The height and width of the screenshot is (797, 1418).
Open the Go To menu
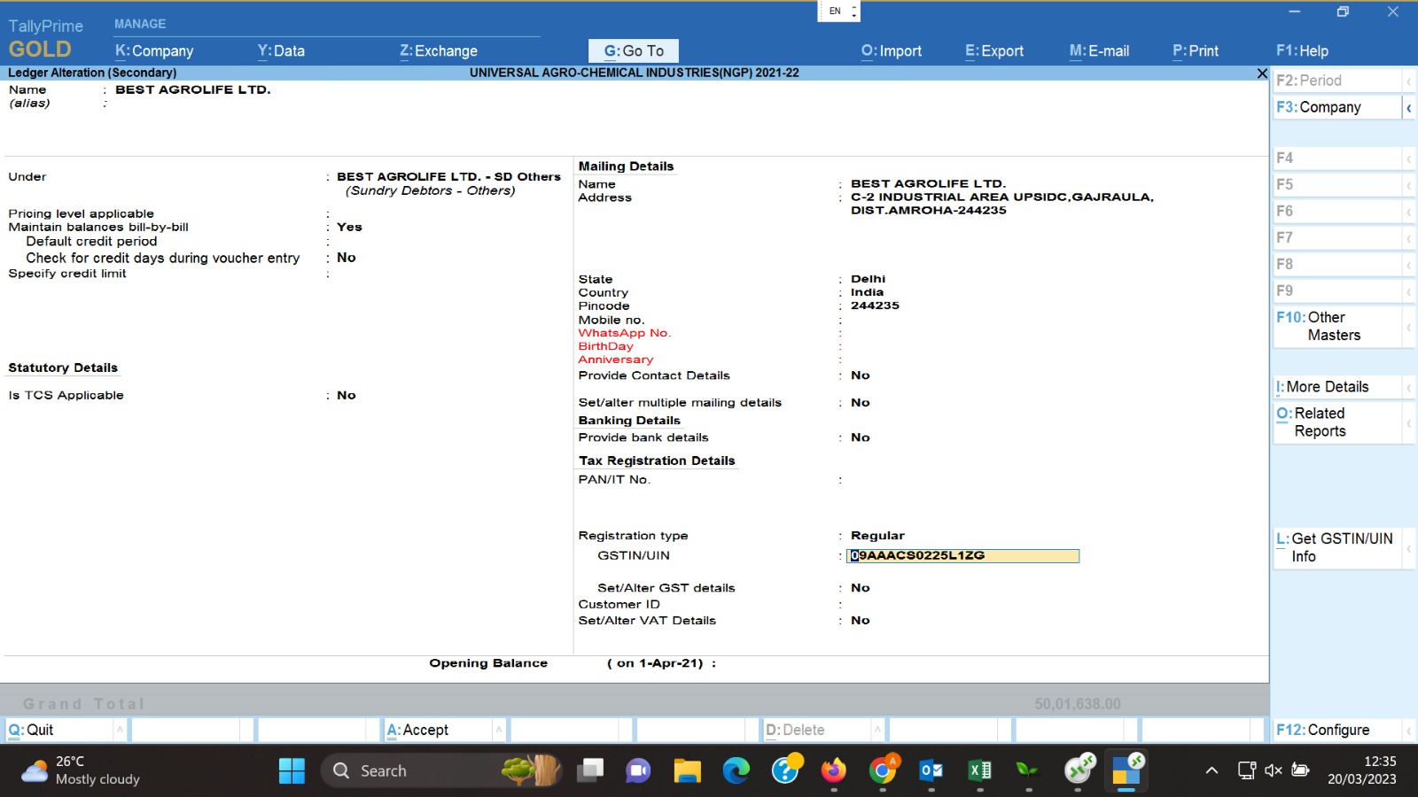tap(633, 51)
